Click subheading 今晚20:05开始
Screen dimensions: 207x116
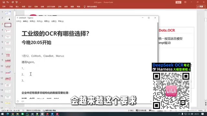[x=37, y=43]
